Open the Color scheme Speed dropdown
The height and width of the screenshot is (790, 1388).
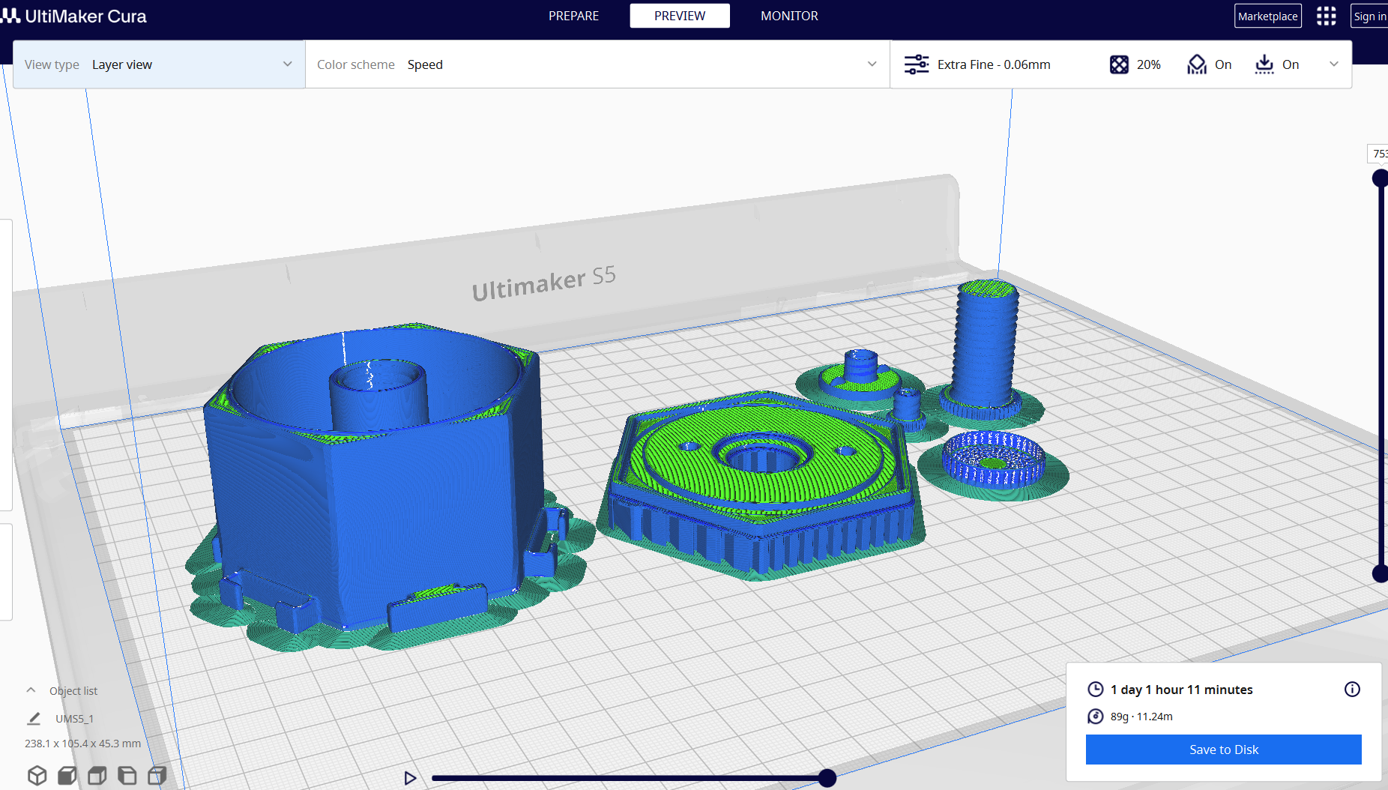point(597,64)
